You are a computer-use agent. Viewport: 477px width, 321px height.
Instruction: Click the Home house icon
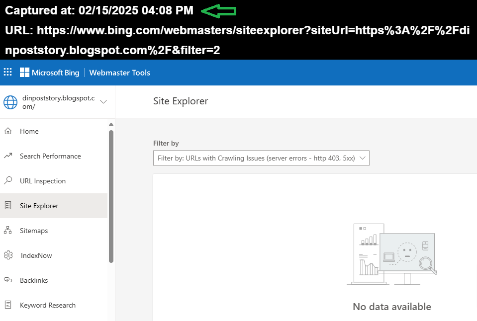pos(8,131)
